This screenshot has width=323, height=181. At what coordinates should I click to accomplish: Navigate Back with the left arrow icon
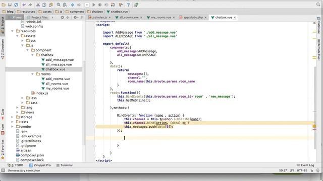[x=73, y=5]
